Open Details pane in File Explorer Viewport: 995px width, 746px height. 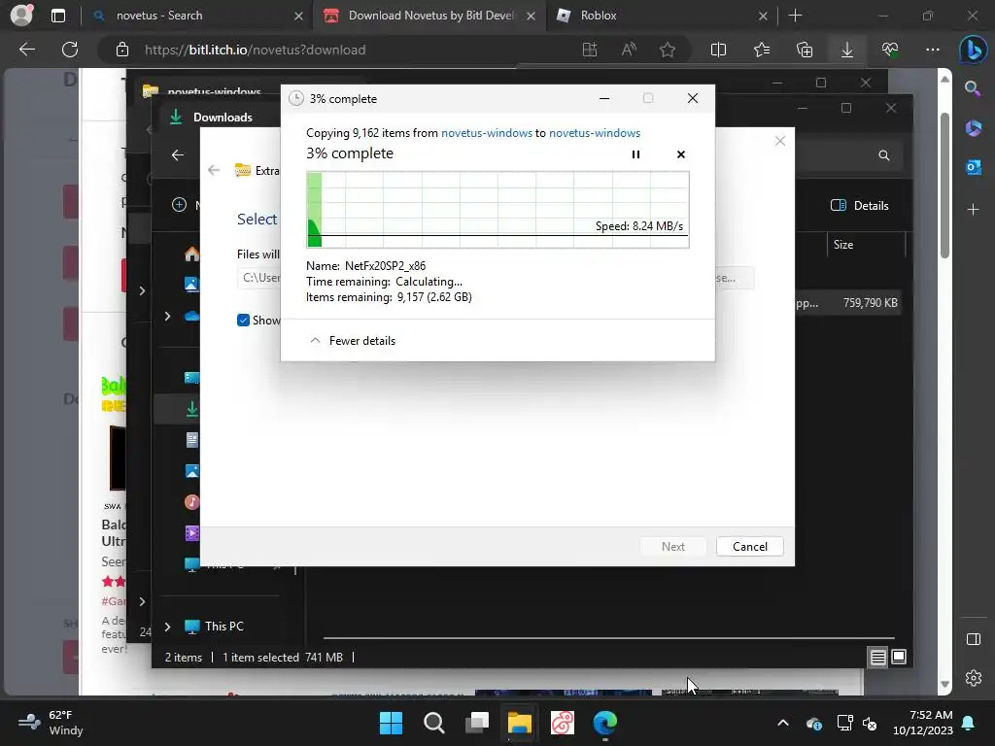click(860, 206)
